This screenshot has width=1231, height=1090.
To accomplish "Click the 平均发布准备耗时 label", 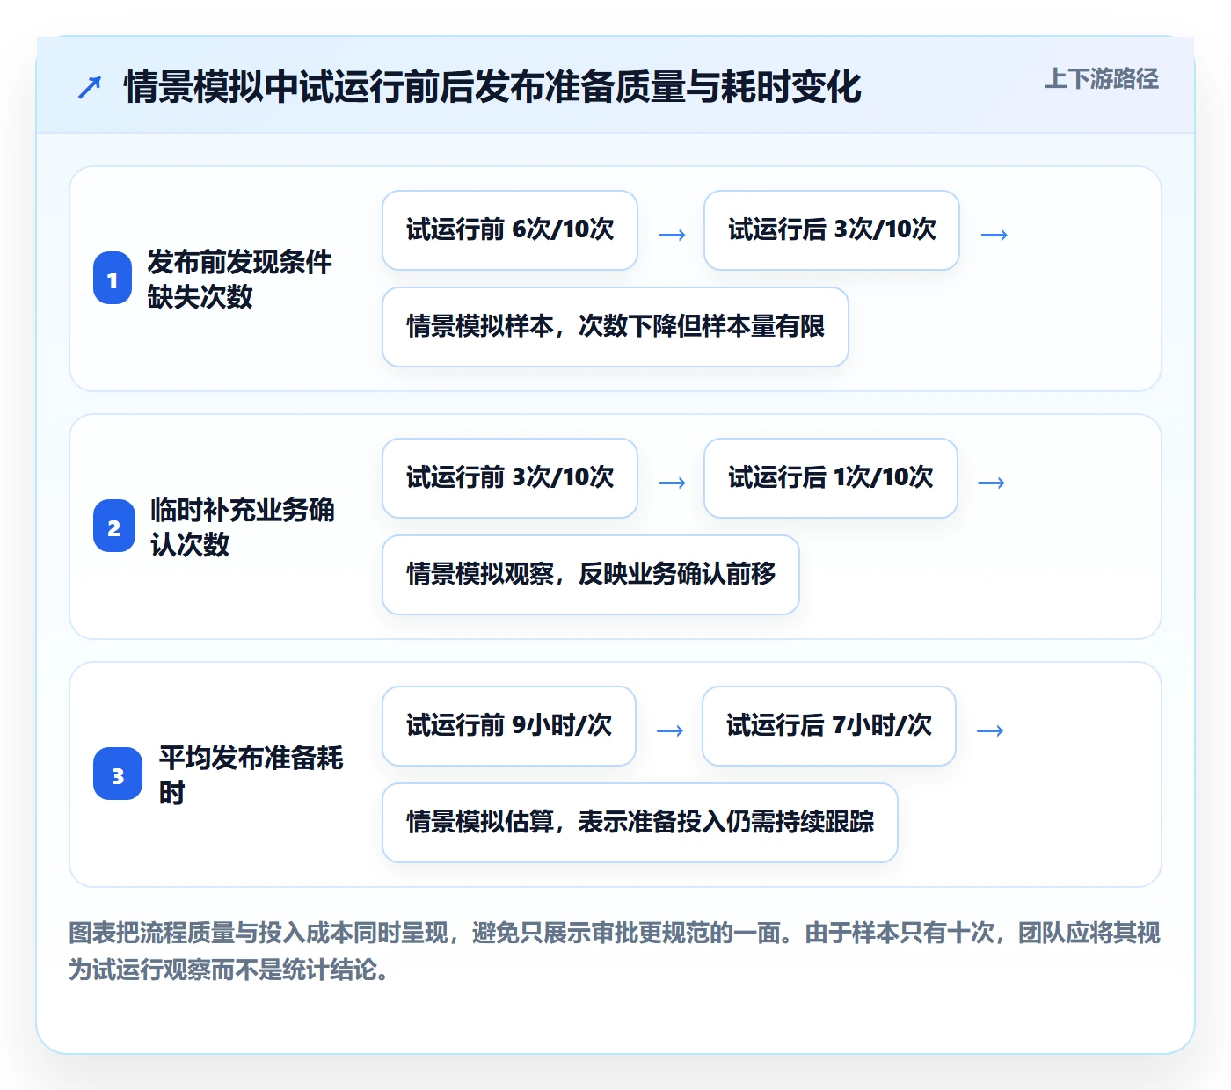I will 251,774.
